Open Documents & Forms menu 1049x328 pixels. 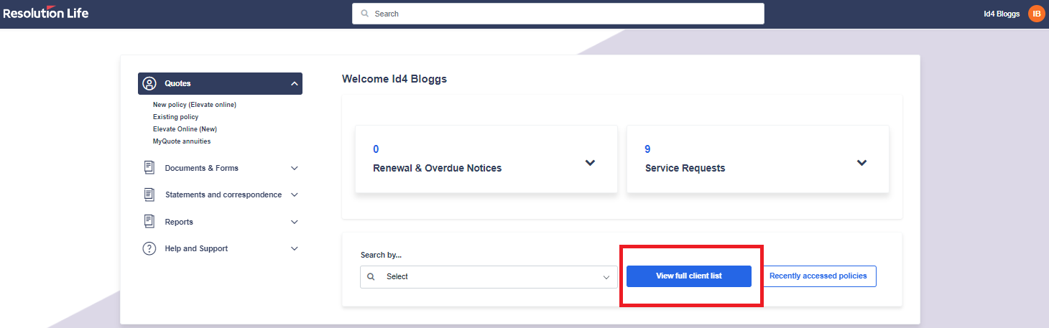click(220, 168)
